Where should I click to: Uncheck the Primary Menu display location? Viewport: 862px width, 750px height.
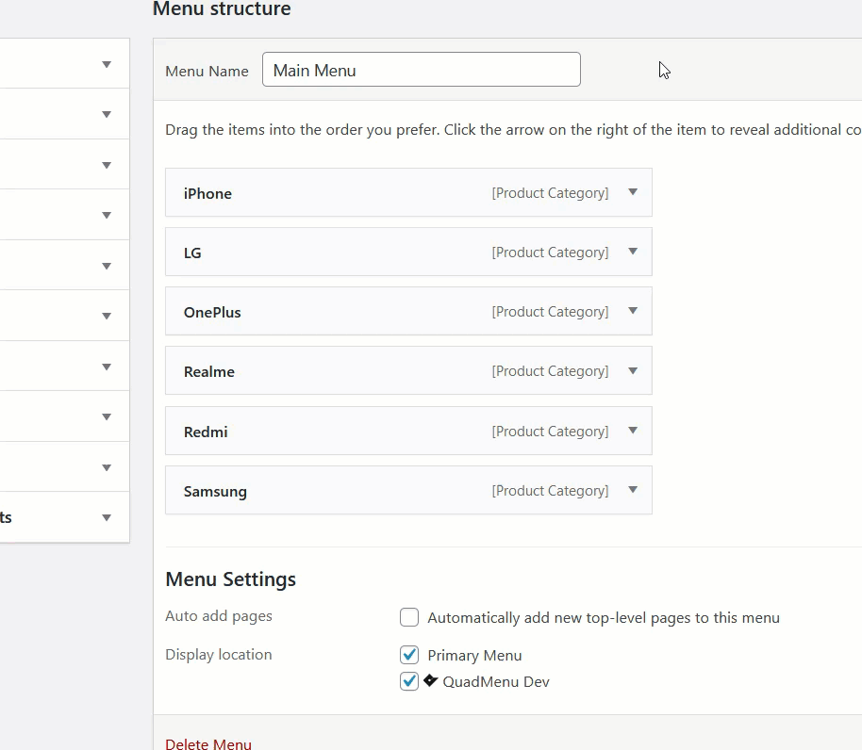pyautogui.click(x=409, y=655)
